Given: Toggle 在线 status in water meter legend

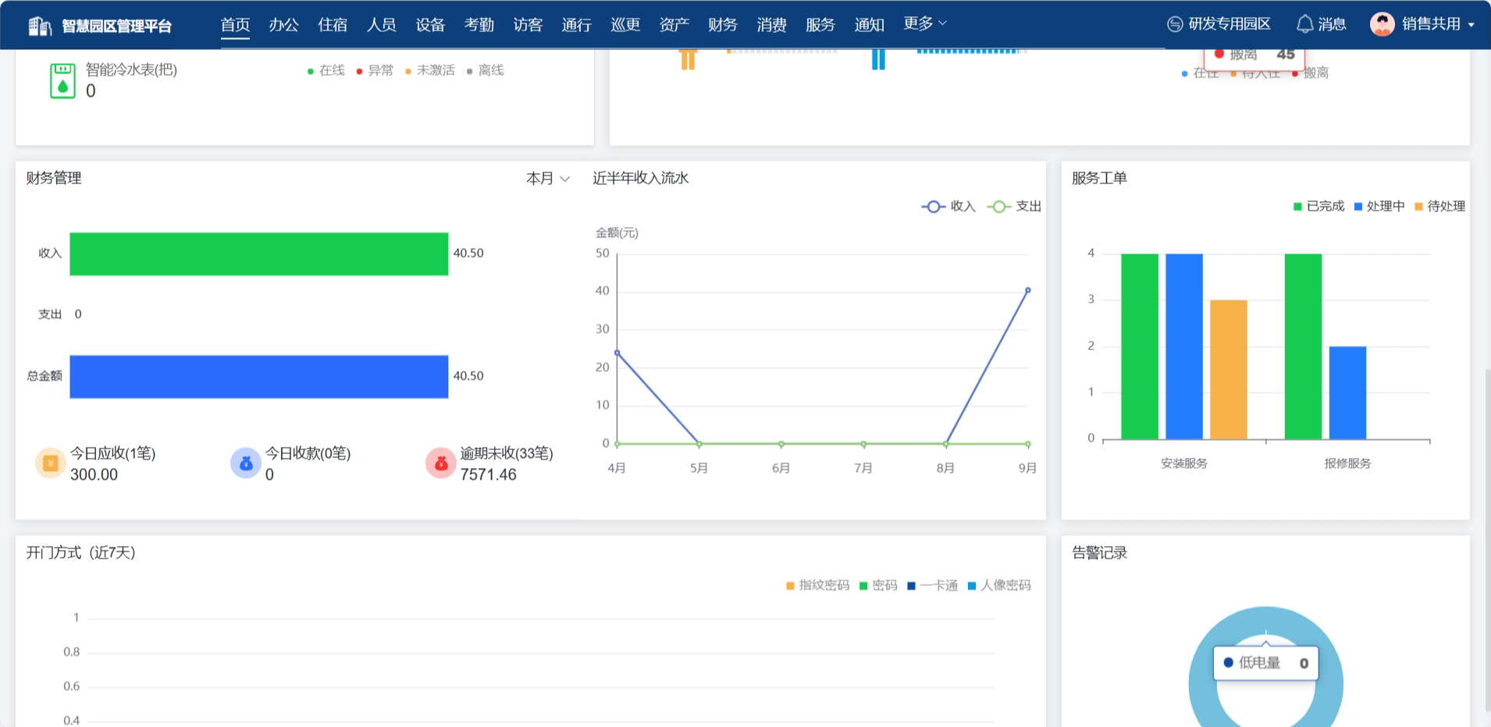Looking at the screenshot, I should click(x=326, y=71).
